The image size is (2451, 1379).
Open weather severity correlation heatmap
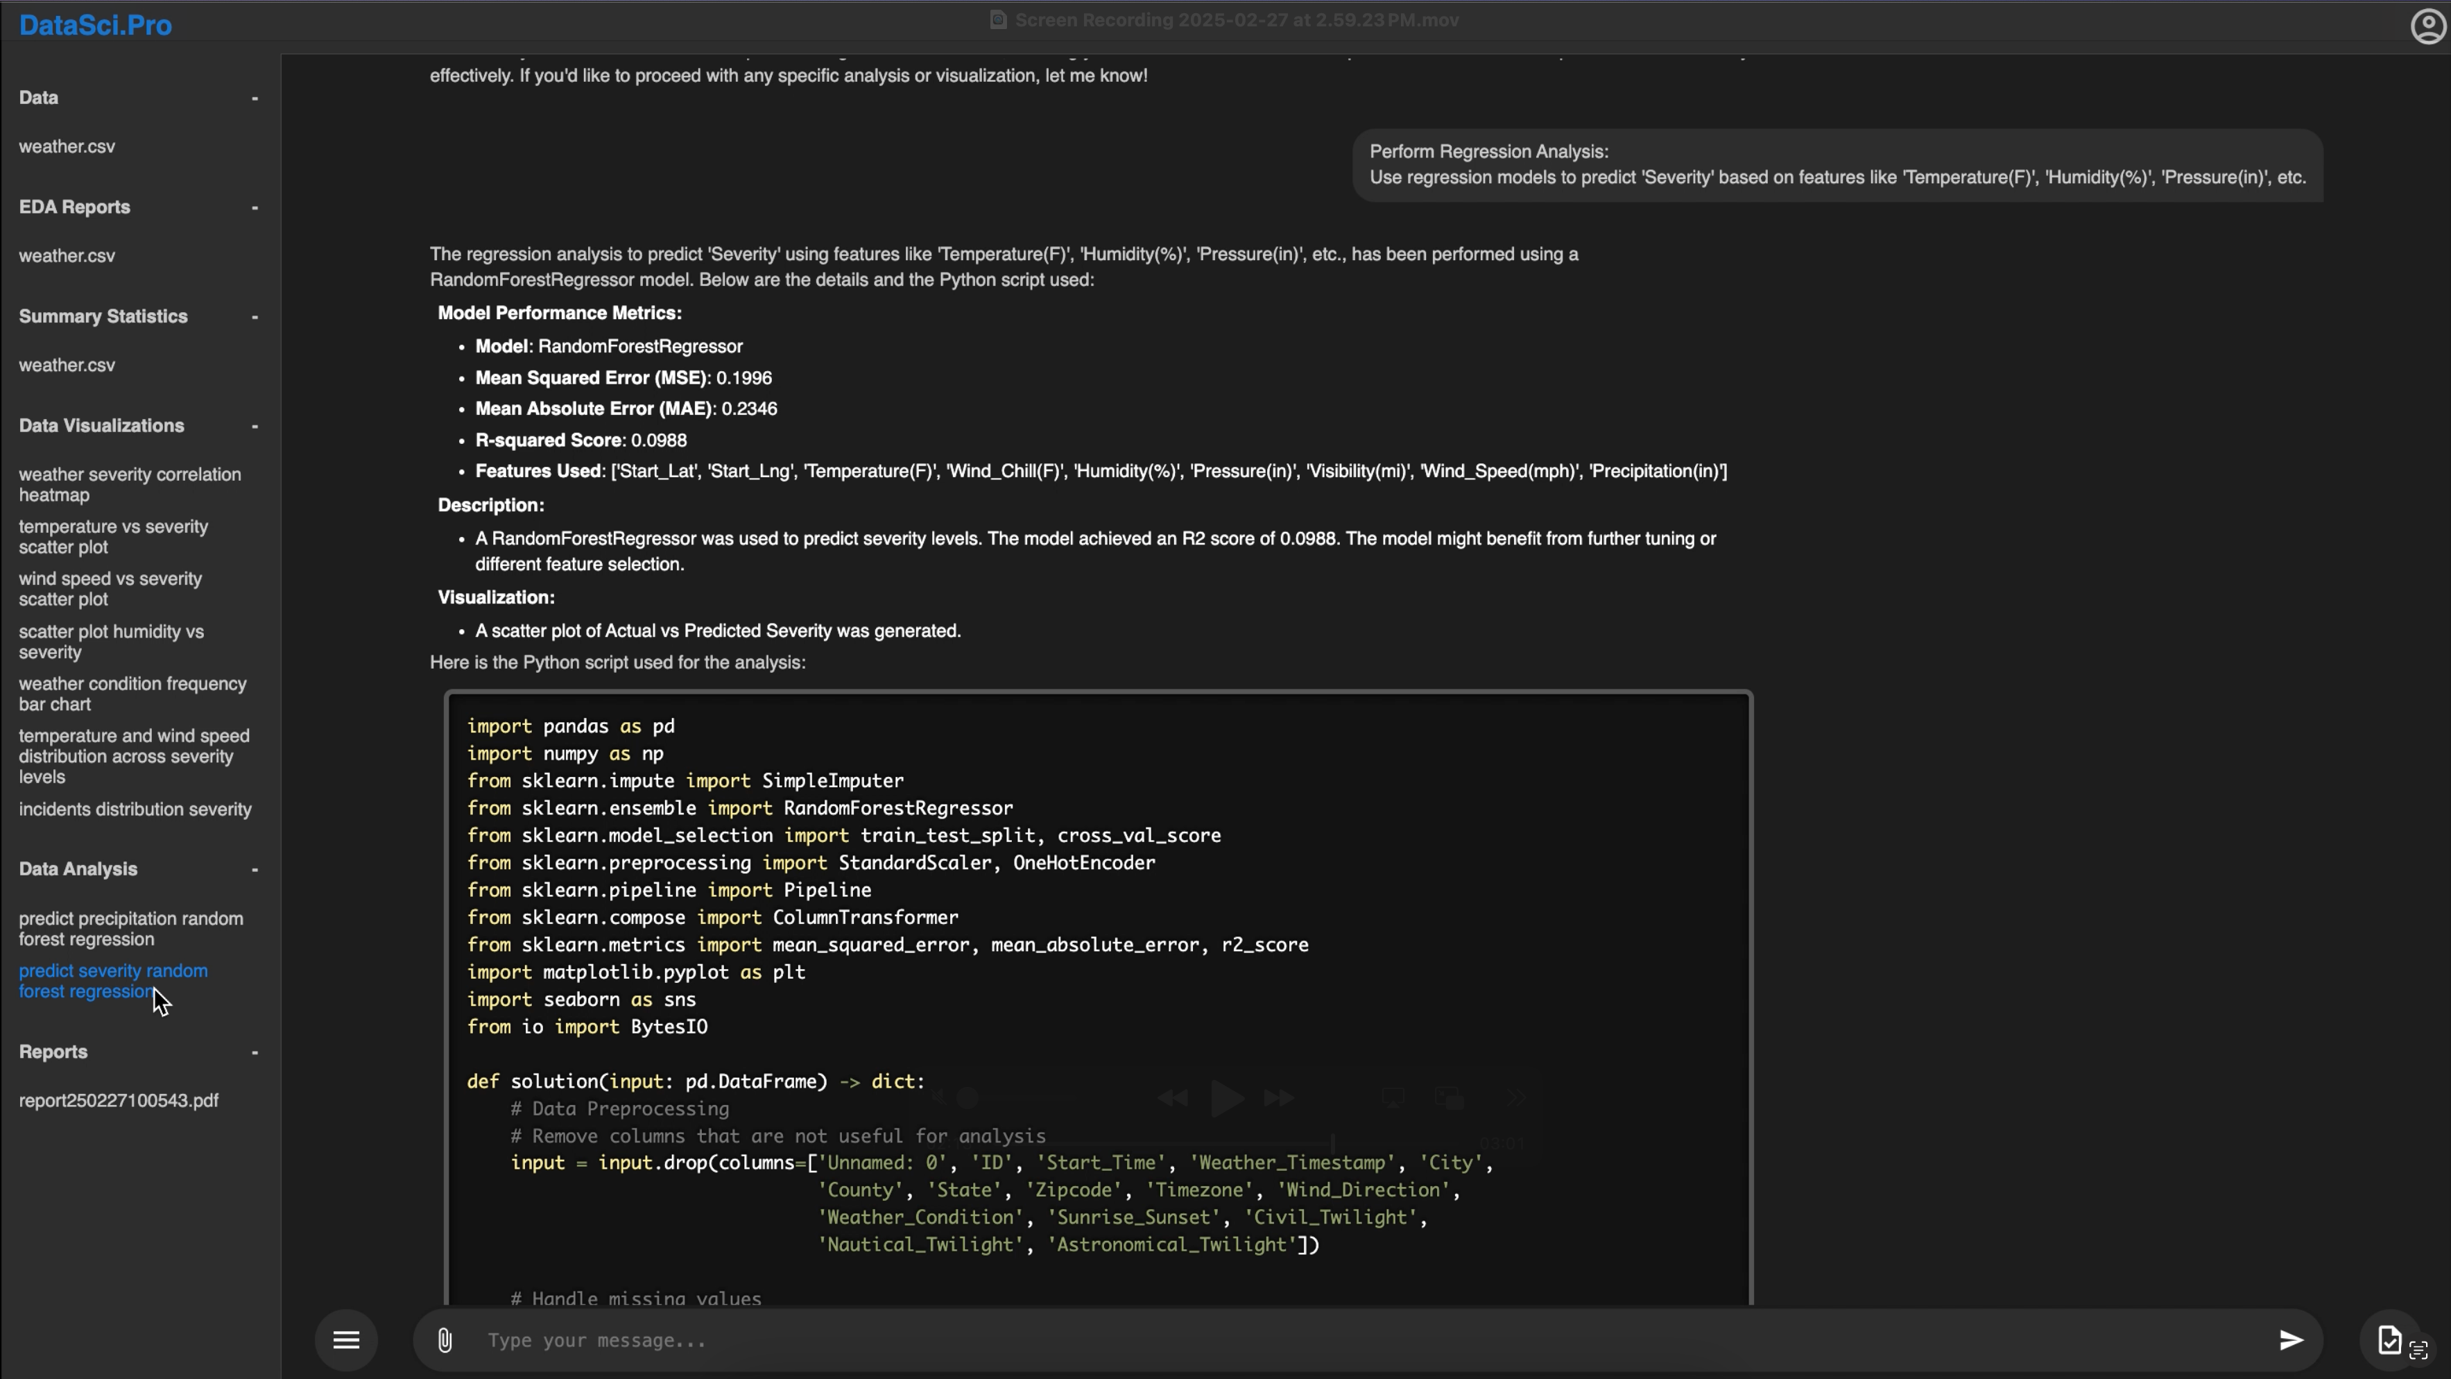[130, 484]
